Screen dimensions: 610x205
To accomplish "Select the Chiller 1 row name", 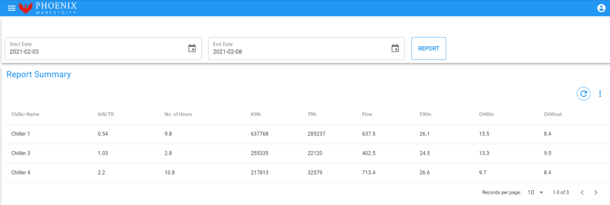I will click(21, 134).
